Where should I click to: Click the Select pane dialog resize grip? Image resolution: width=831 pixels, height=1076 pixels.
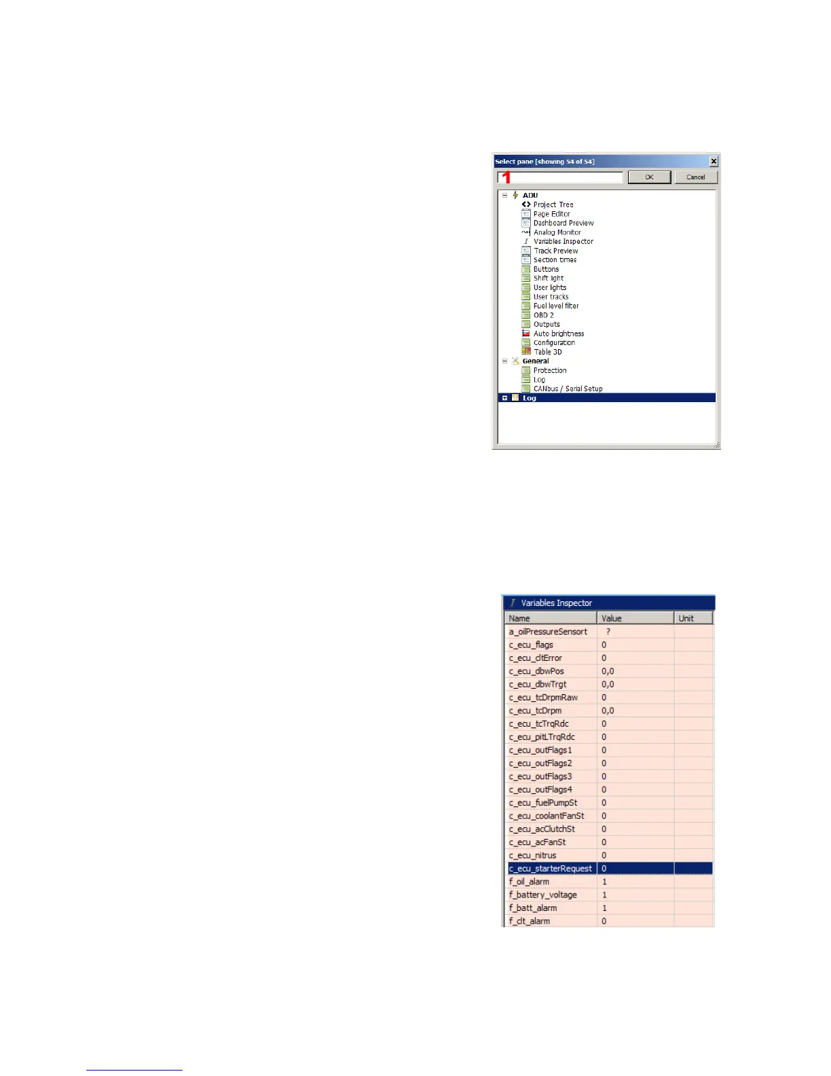716,445
